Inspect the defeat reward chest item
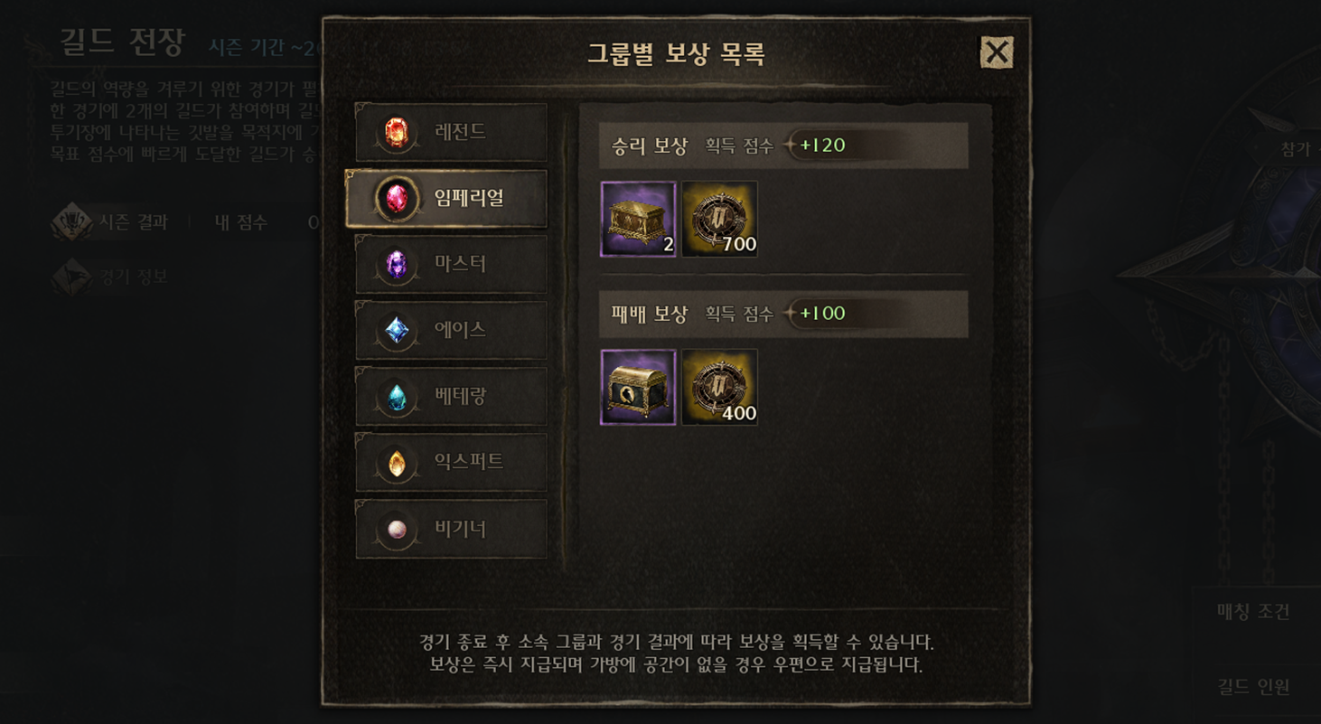Viewport: 1321px width, 724px height. click(x=638, y=387)
